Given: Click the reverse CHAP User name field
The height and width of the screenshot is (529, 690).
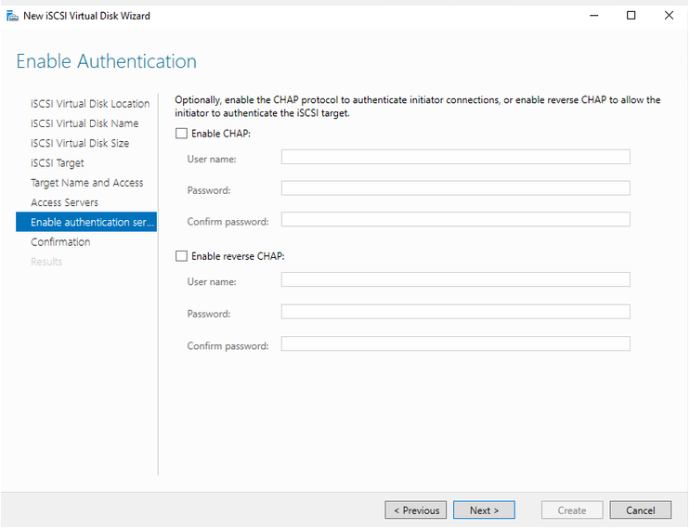Looking at the screenshot, I should pyautogui.click(x=455, y=280).
